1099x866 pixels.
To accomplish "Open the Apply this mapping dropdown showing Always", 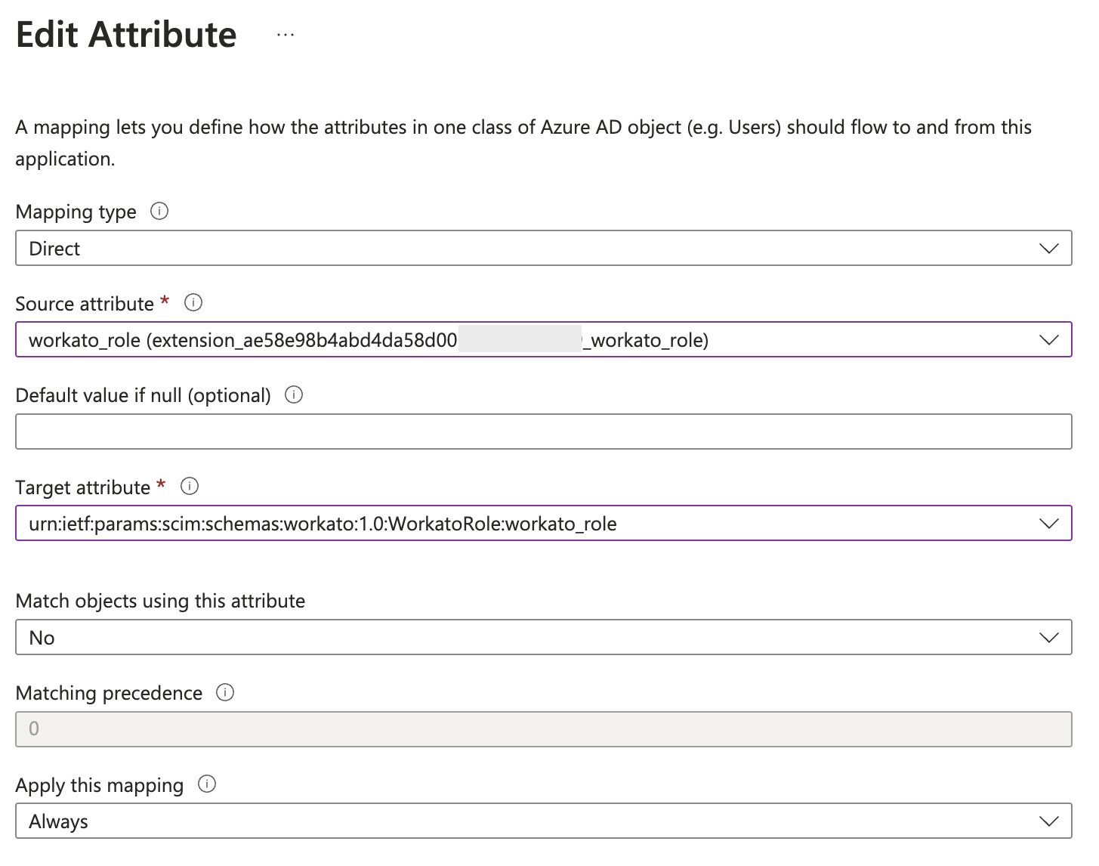I will click(x=529, y=821).
